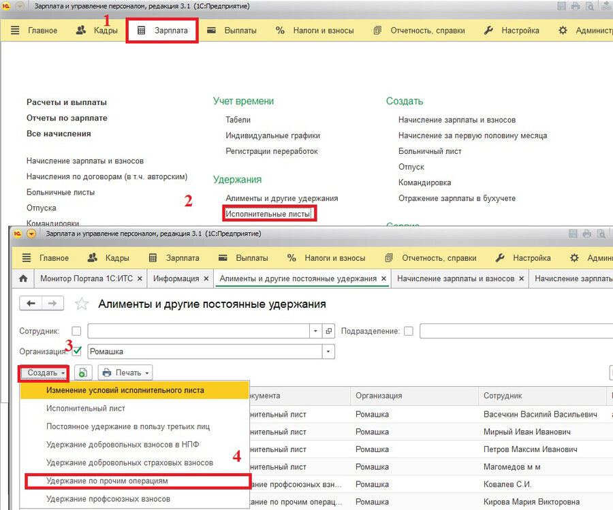Click the Сотрудник input field

(199, 331)
